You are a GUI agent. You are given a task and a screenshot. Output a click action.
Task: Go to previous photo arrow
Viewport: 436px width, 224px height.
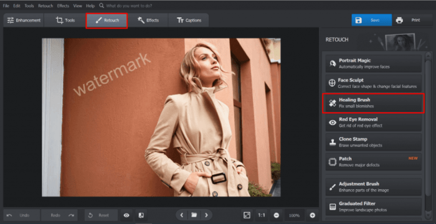[182, 215]
